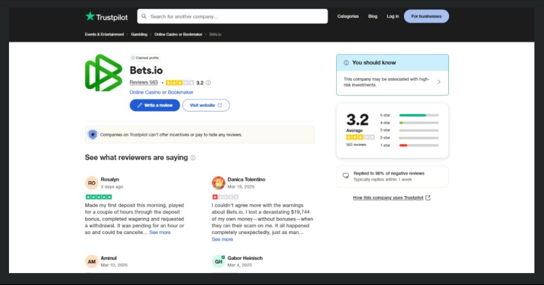Click the search for another company field
Screen dimensions: 544x285
(x=232, y=16)
